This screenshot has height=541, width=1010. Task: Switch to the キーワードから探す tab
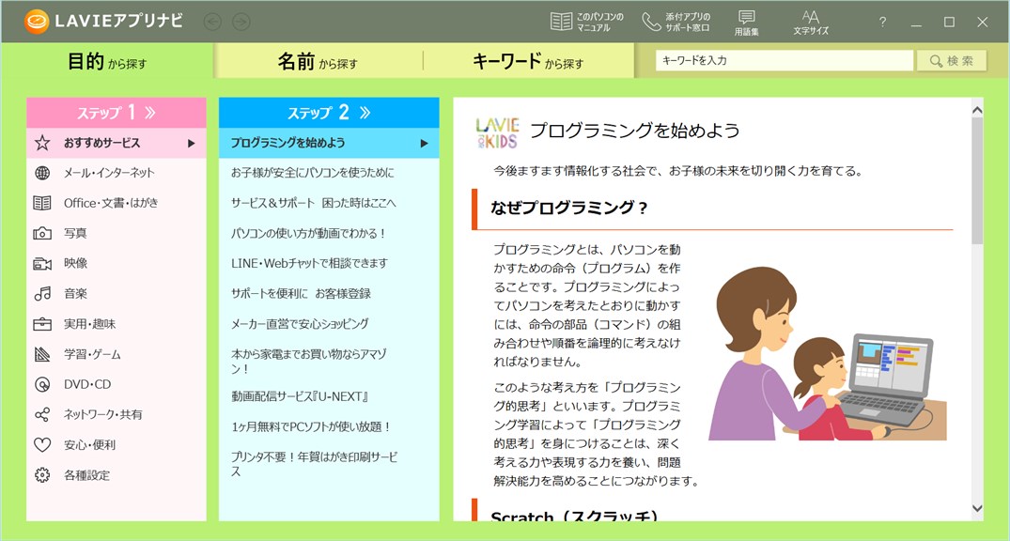528,61
